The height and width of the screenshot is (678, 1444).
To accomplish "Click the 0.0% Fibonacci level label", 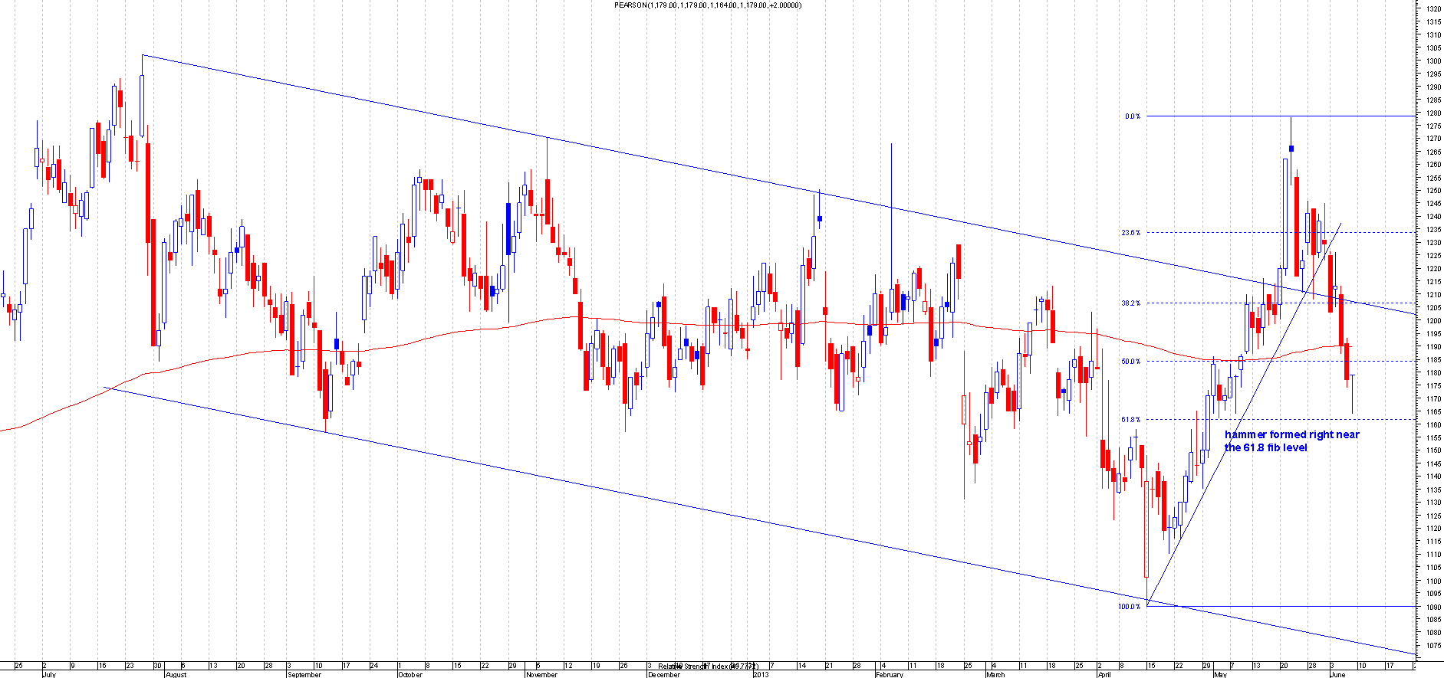I will click(x=1132, y=116).
